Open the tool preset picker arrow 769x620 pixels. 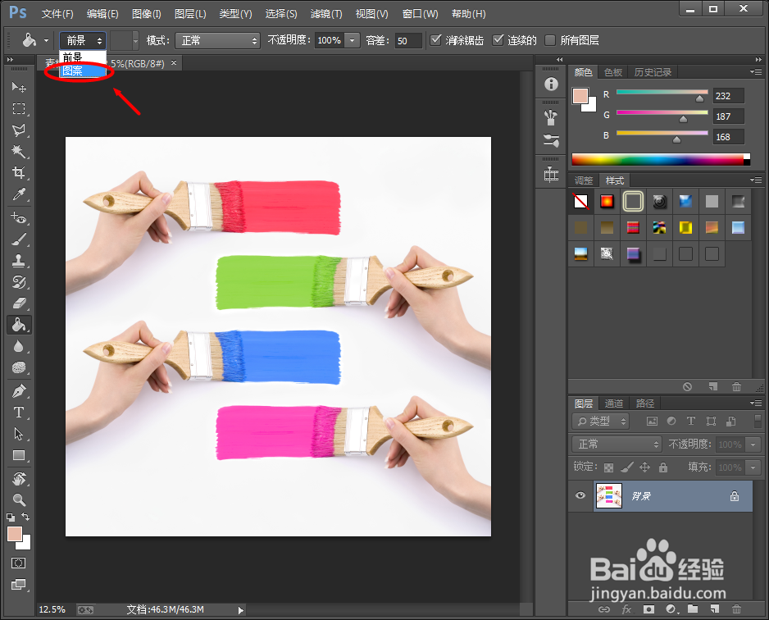pos(46,40)
